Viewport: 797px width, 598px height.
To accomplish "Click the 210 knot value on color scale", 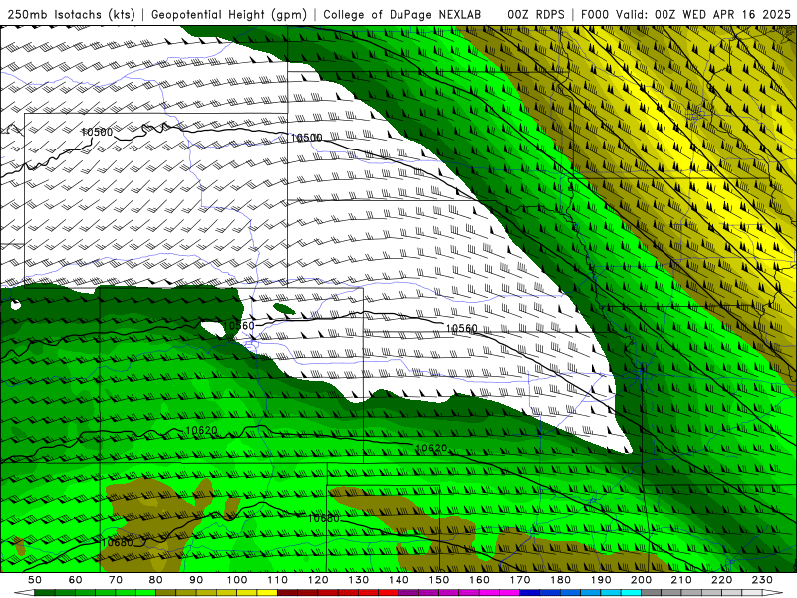I will coord(682,580).
